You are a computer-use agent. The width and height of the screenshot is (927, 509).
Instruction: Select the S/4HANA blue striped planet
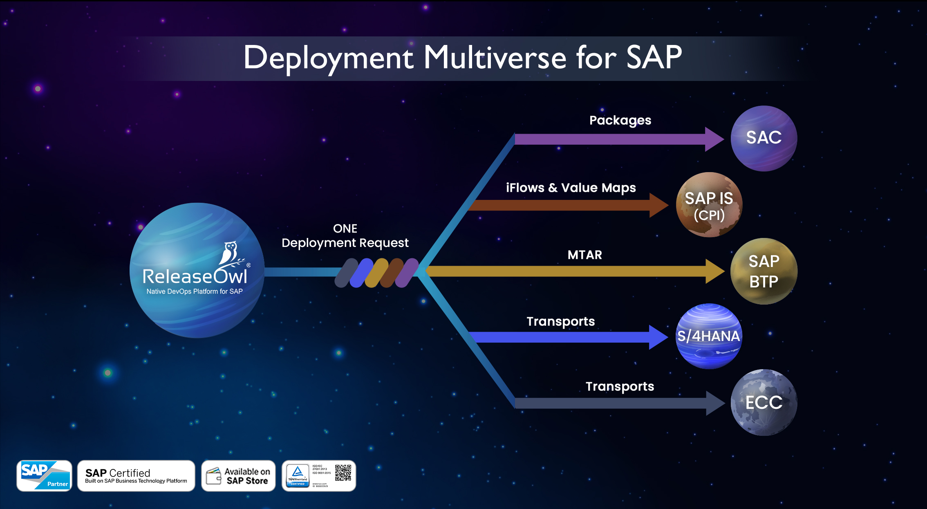click(x=709, y=336)
